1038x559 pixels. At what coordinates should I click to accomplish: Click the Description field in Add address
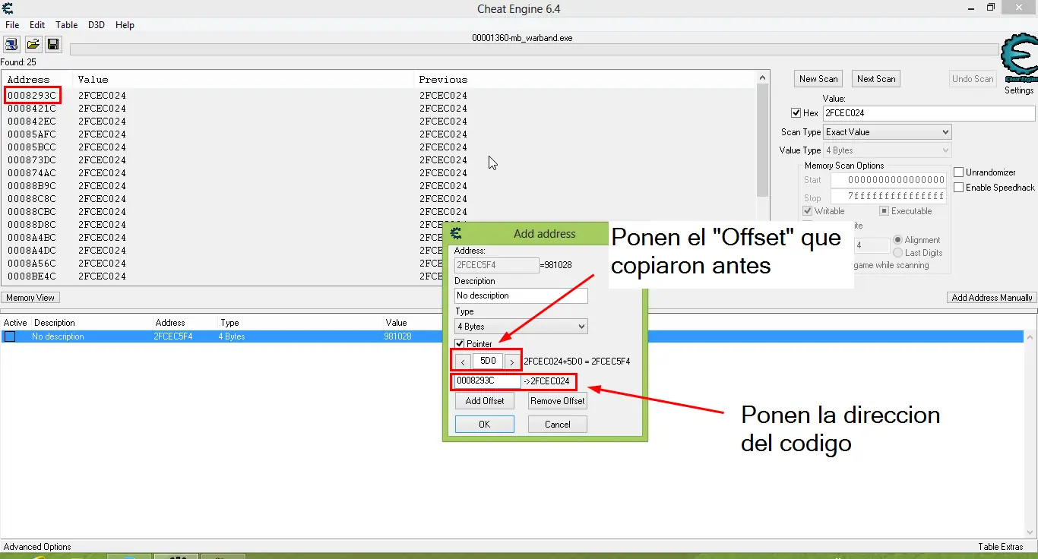click(x=521, y=295)
